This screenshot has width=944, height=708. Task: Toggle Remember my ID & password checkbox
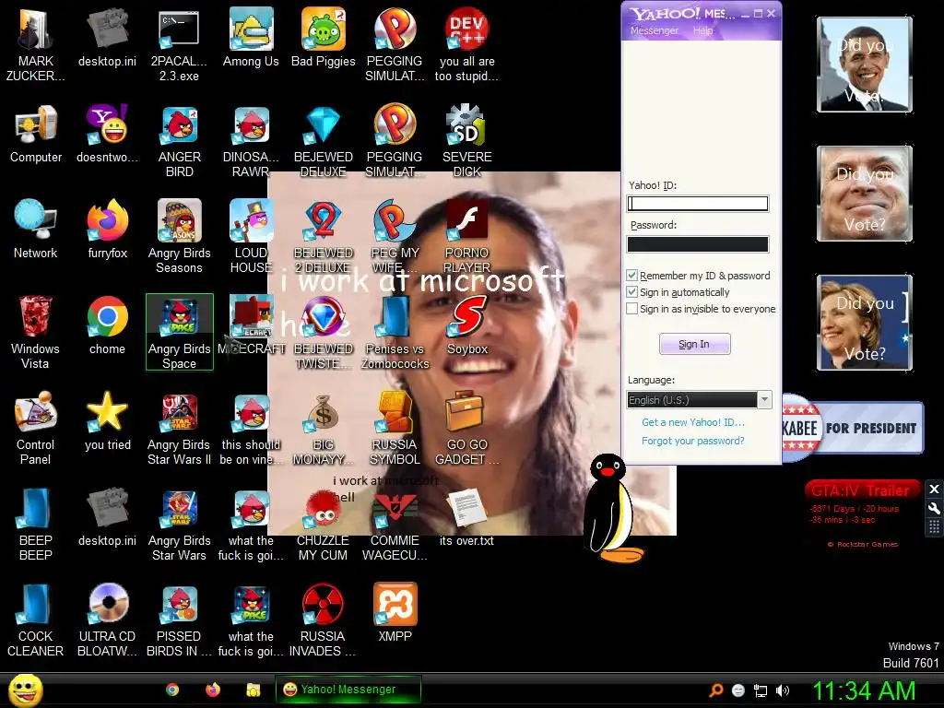pyautogui.click(x=631, y=275)
